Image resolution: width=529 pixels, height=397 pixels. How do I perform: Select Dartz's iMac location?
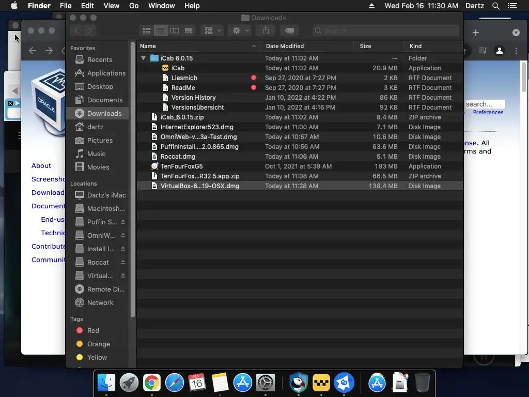click(98, 195)
